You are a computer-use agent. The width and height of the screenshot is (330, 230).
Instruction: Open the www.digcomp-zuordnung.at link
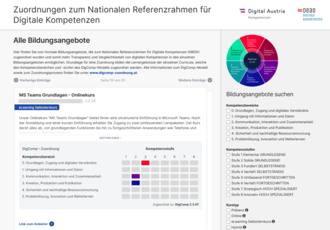113,73
